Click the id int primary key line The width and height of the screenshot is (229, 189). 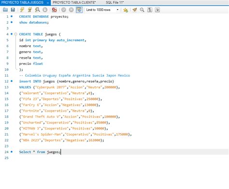(x=53, y=40)
